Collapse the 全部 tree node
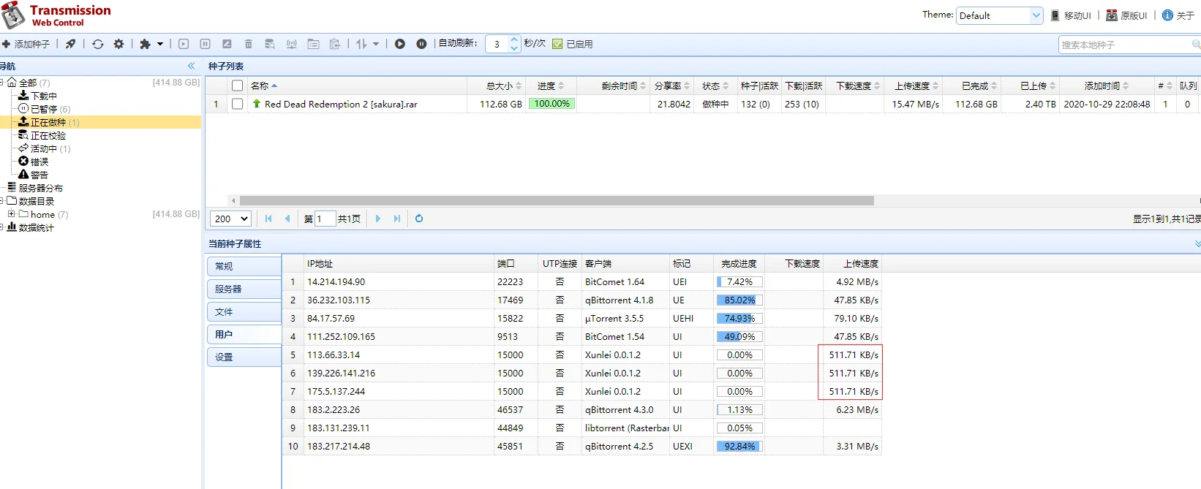1201x489 pixels. point(2,83)
